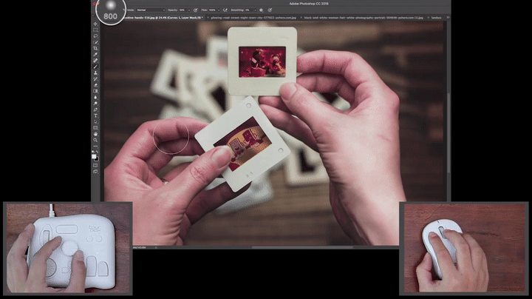Viewport: 532px width, 299px height.
Task: Open the brush preset picker
Action: 111,10
